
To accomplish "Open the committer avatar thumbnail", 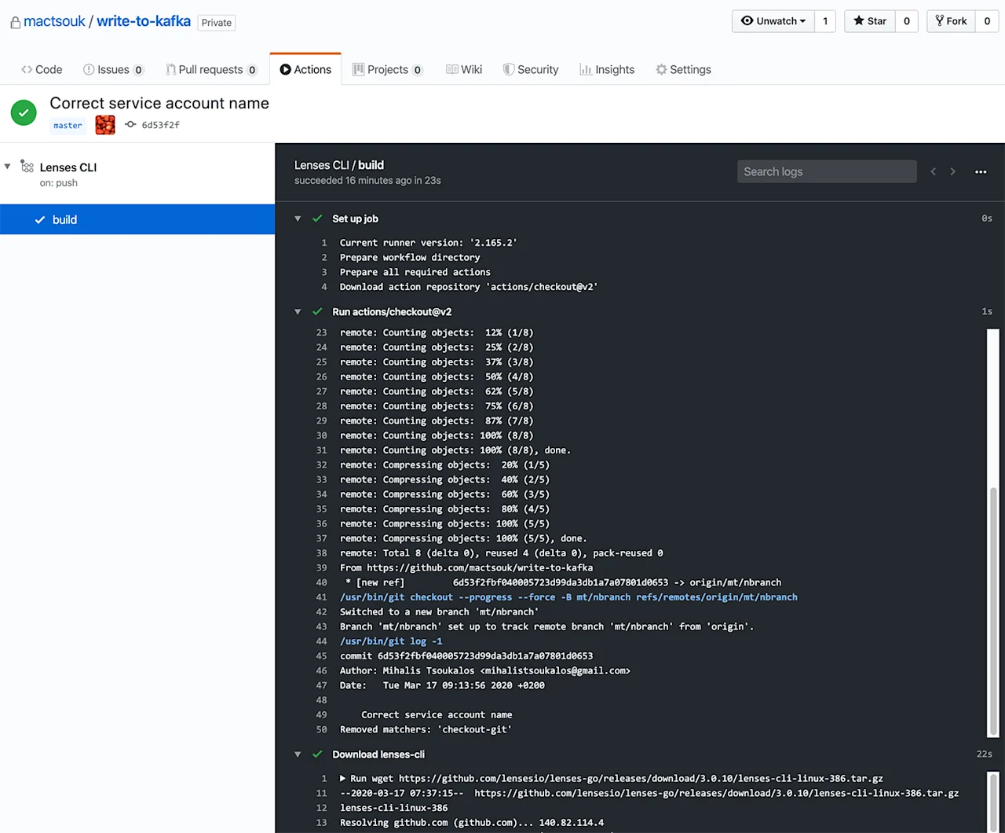I will pos(105,125).
